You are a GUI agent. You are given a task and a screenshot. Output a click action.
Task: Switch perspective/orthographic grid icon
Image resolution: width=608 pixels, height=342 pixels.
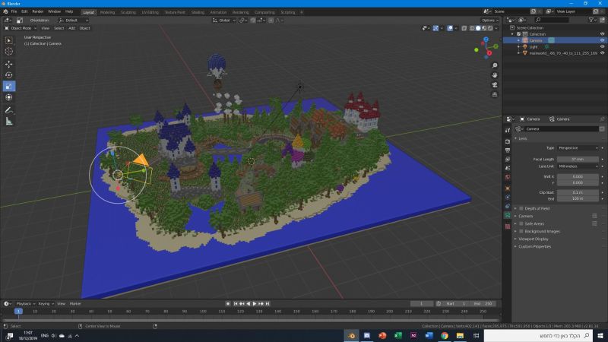(495, 94)
